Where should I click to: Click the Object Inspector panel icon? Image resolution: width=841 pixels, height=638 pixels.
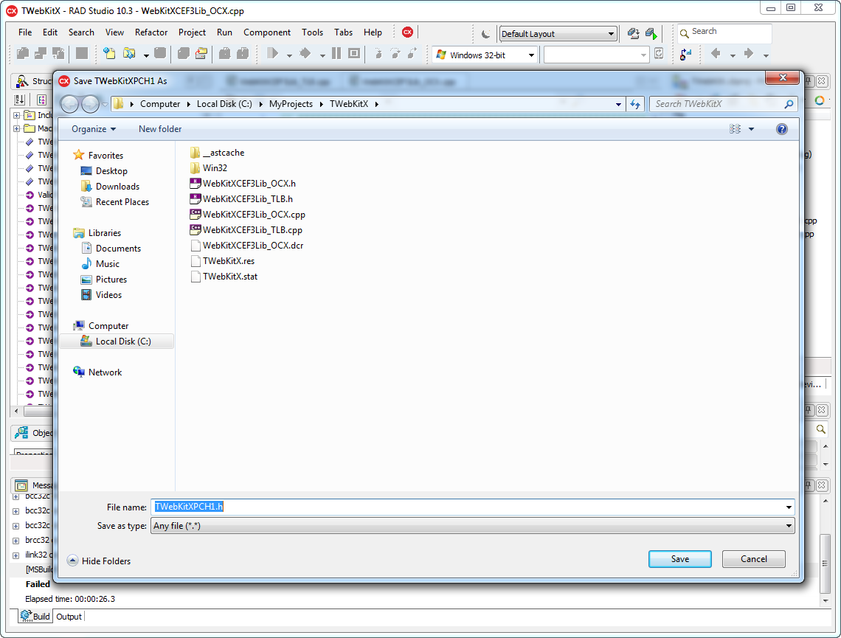click(x=22, y=433)
